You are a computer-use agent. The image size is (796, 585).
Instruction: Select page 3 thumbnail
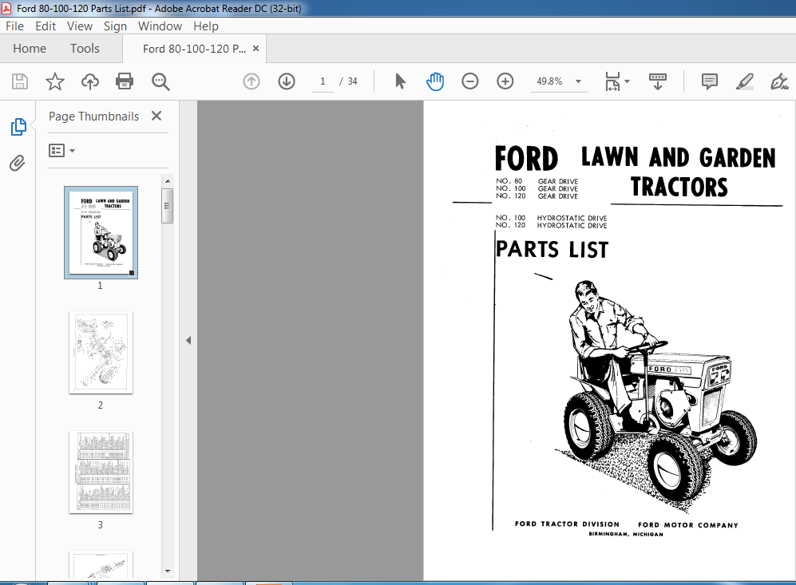[x=101, y=472]
